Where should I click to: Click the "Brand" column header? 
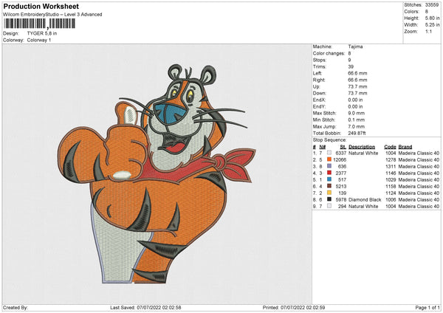click(405, 147)
